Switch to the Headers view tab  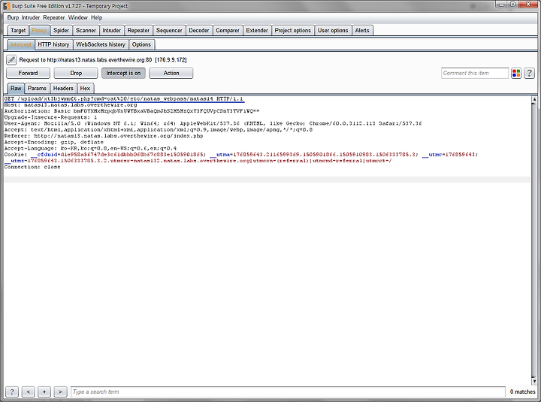pyautogui.click(x=63, y=89)
